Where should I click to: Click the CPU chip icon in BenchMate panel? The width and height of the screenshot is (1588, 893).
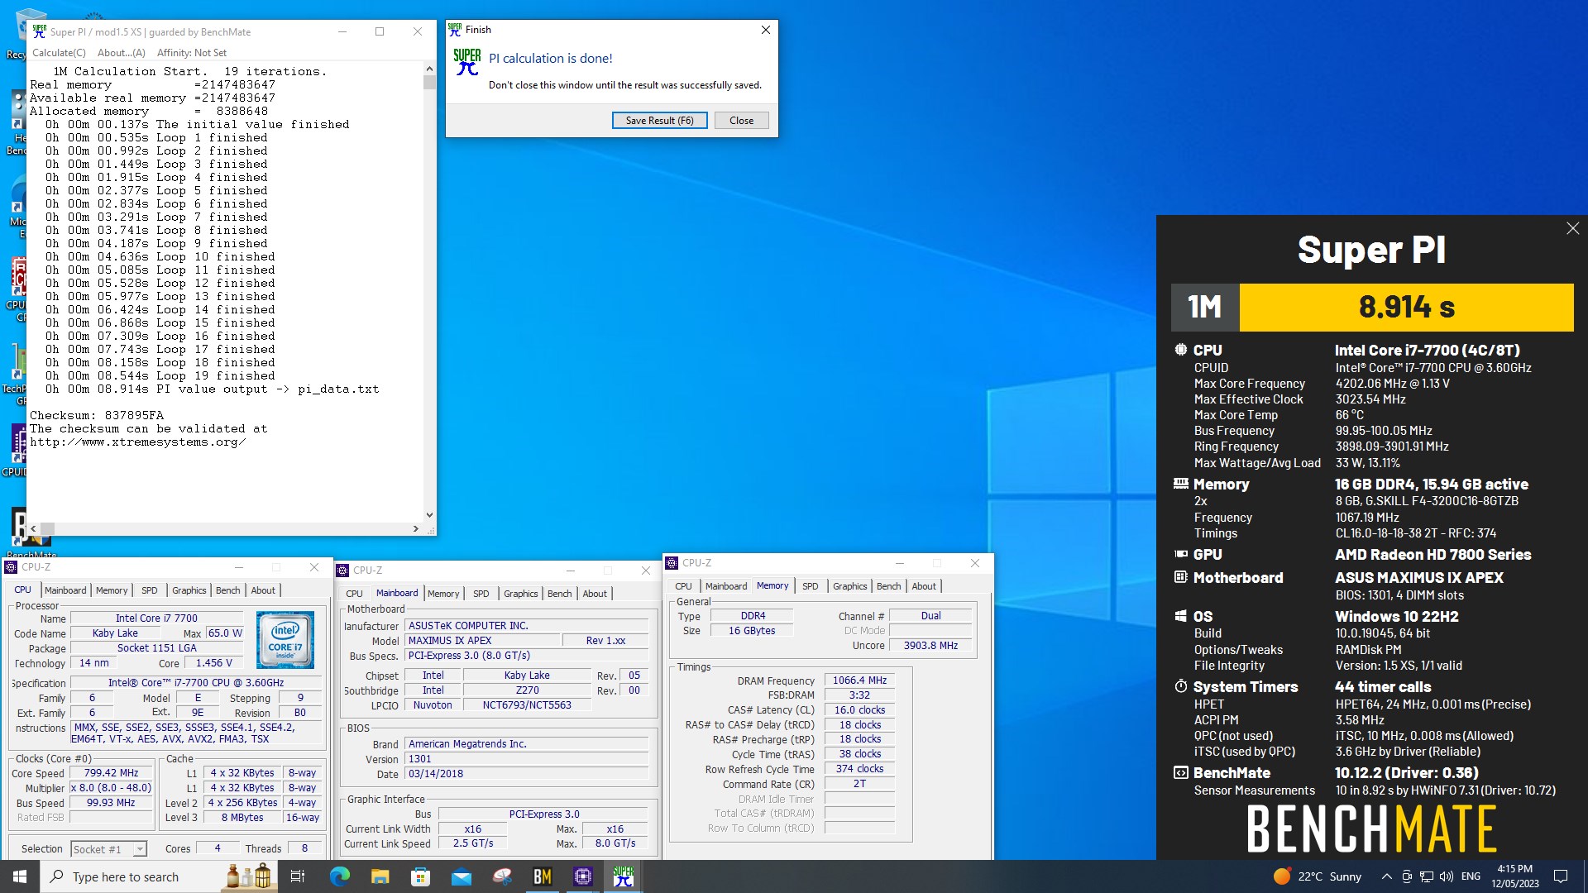[x=1180, y=350]
